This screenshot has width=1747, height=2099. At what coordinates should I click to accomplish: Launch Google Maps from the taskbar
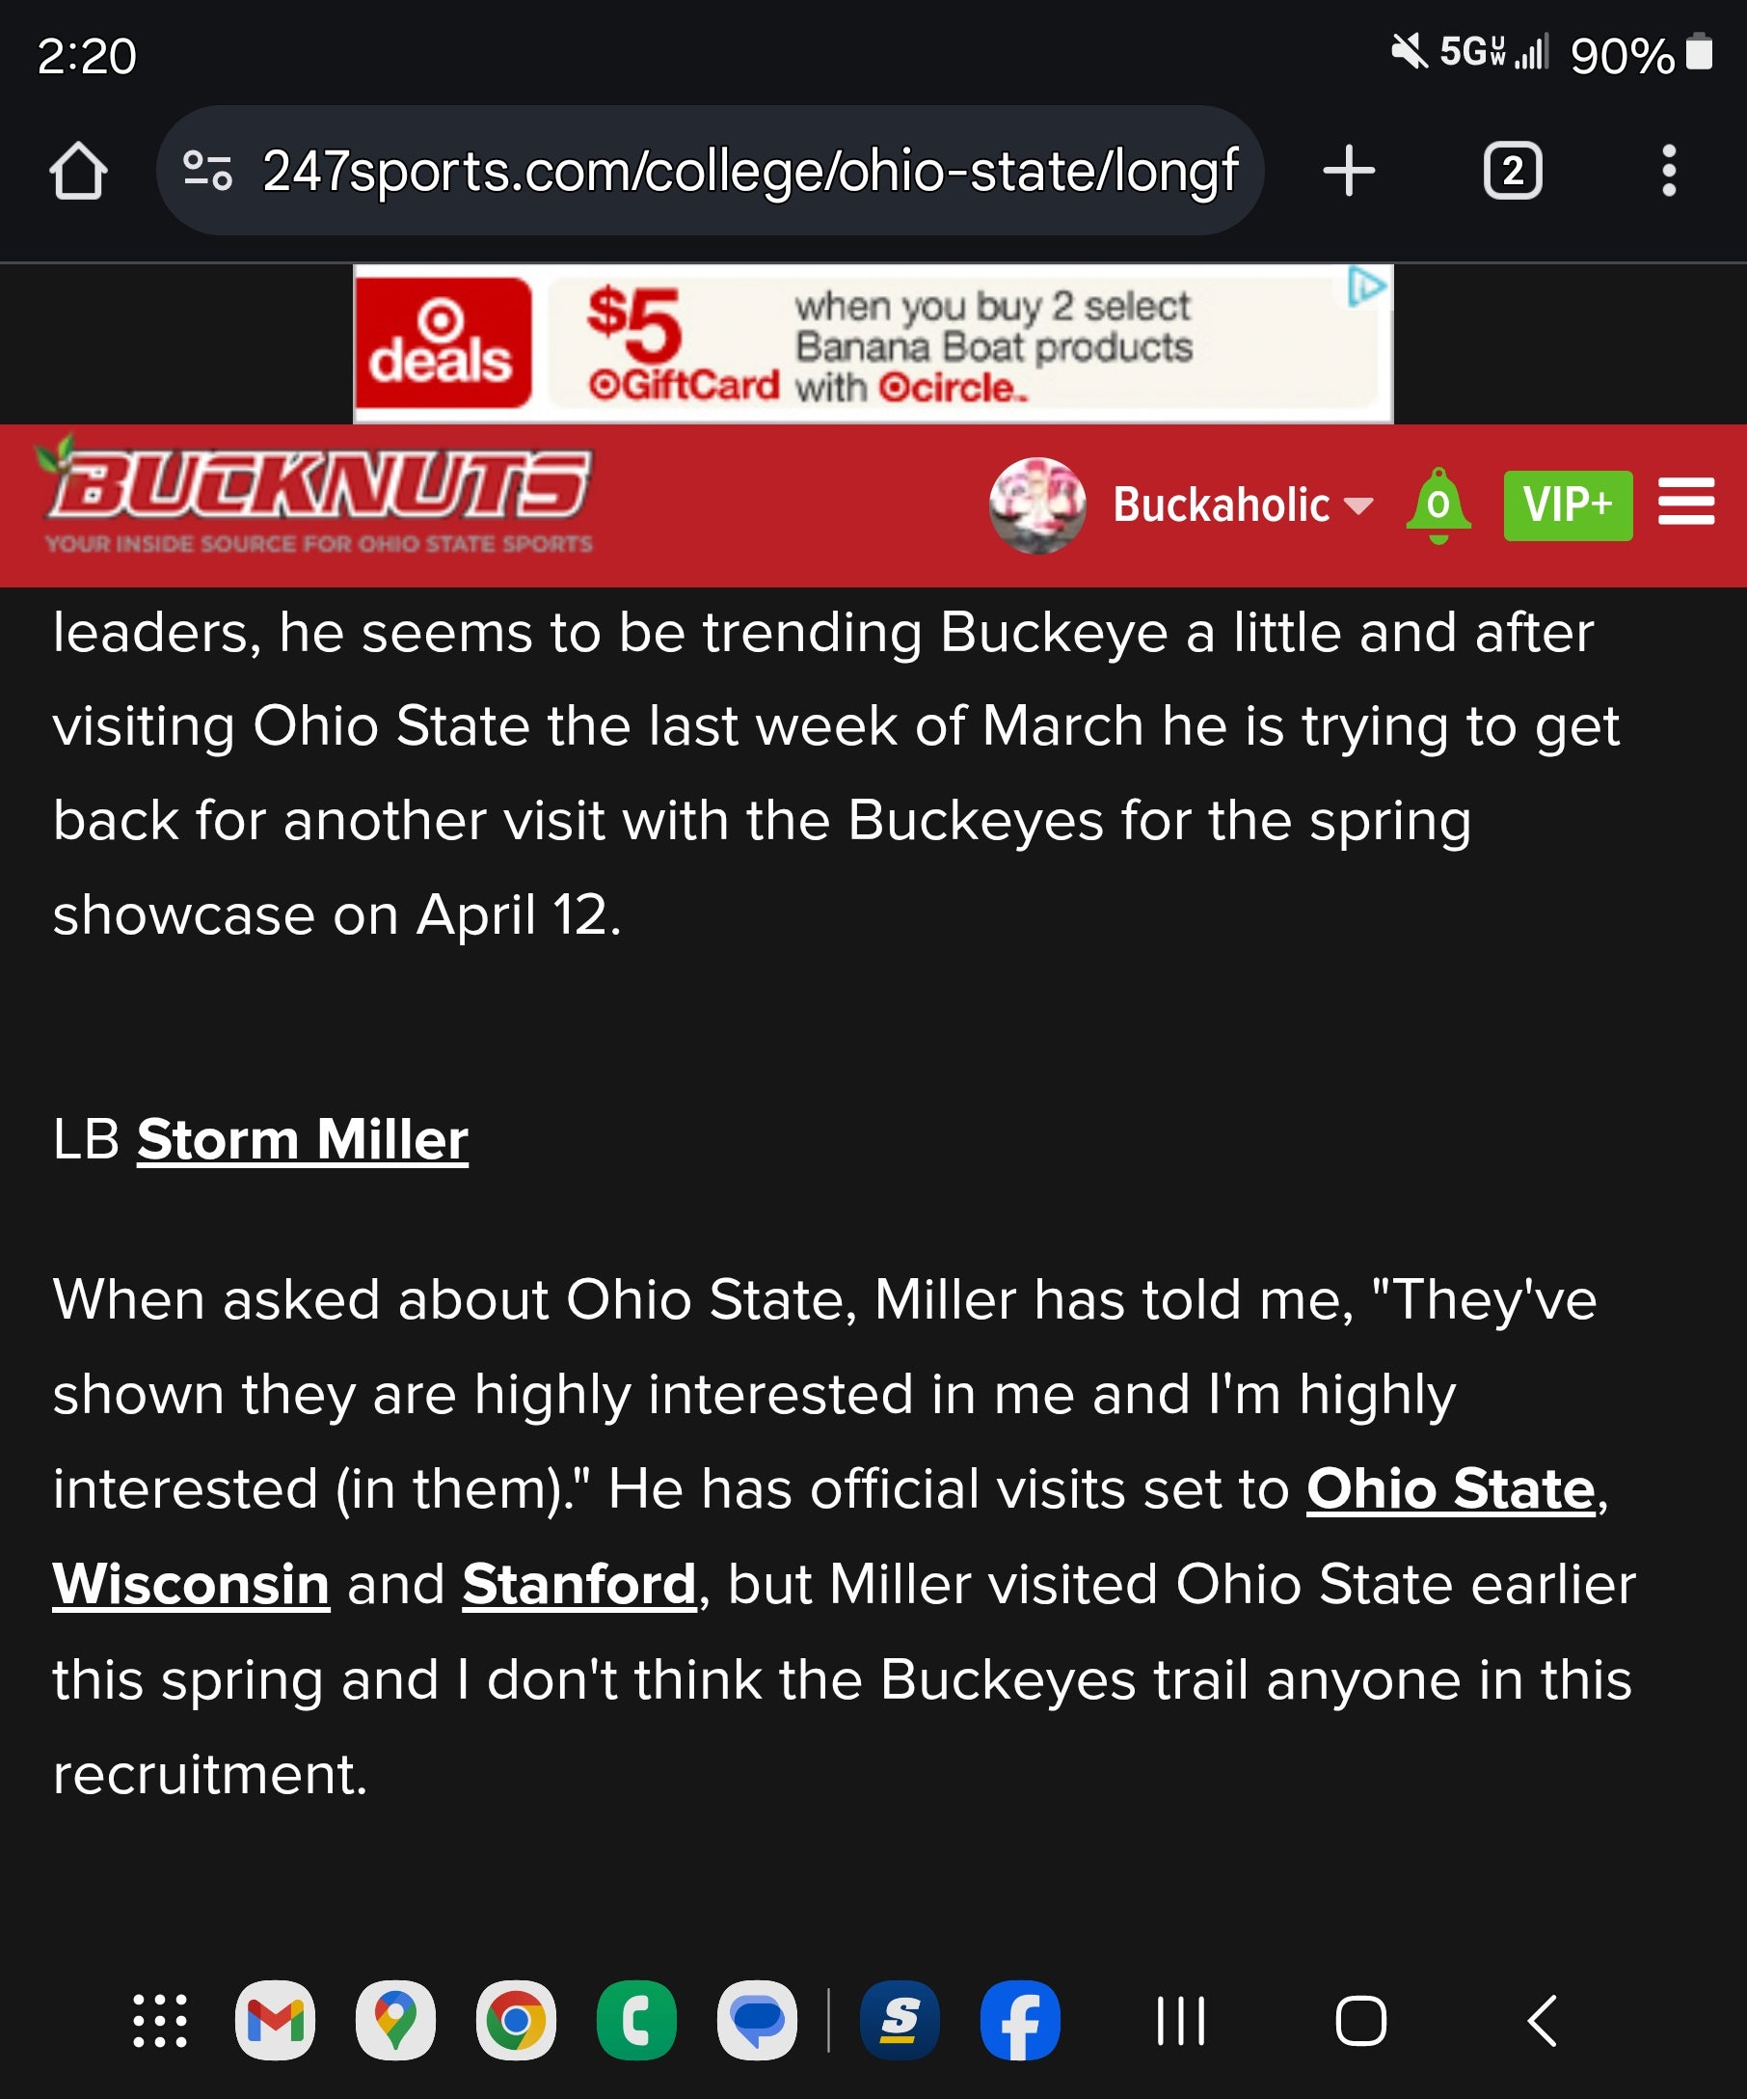395,2021
